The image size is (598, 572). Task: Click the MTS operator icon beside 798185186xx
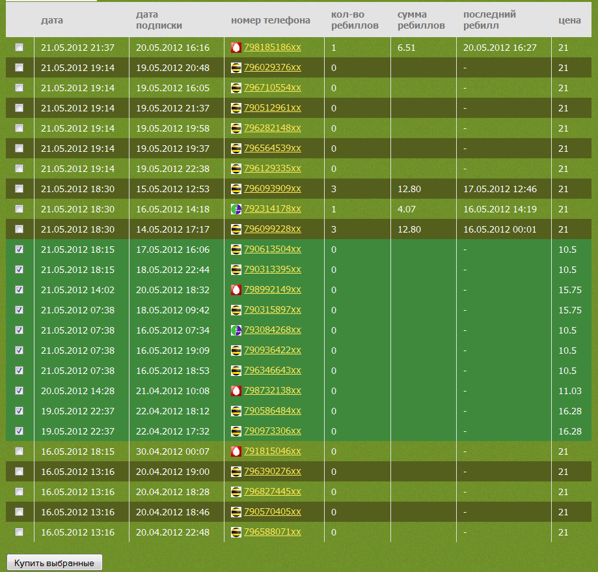236,48
